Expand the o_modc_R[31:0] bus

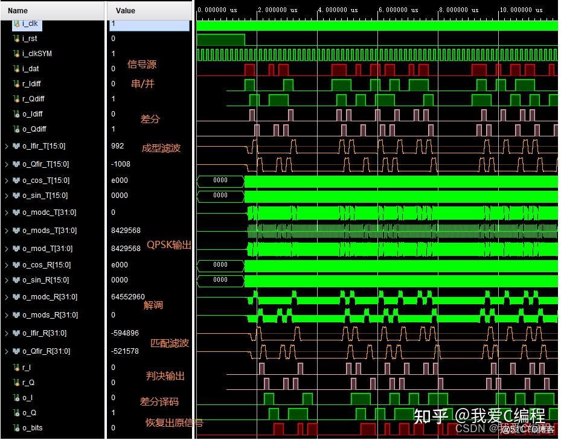7,297
